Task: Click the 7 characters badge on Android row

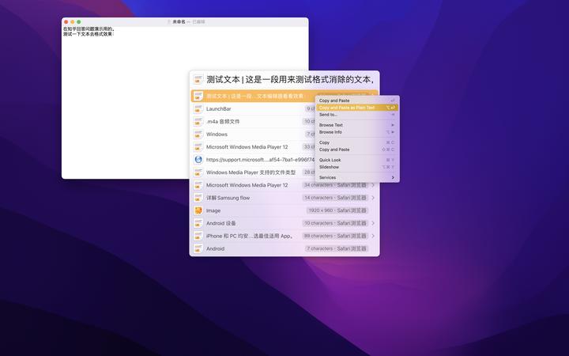Action: [x=337, y=248]
